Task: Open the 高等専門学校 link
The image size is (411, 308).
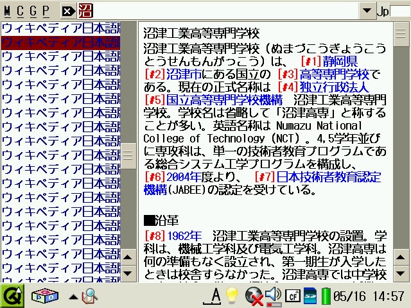Action: coord(334,74)
